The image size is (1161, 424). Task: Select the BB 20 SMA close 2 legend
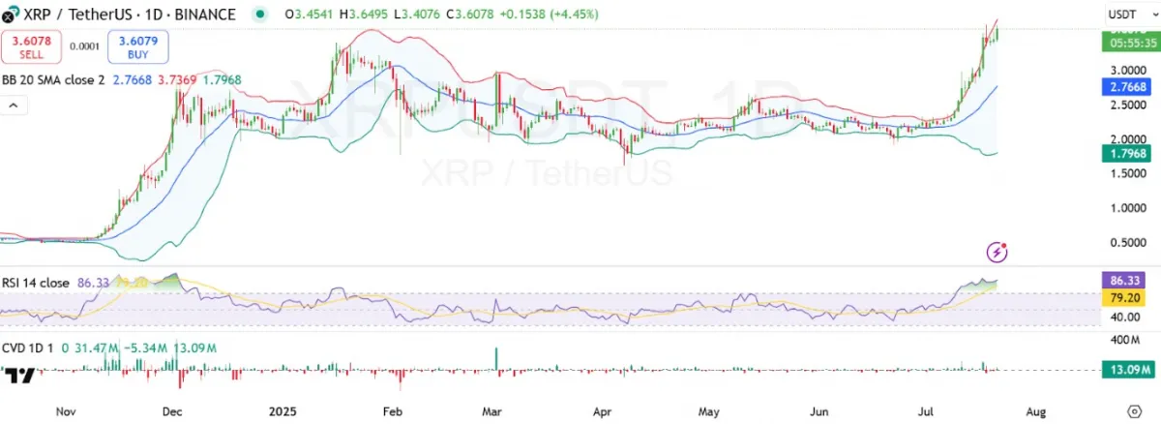click(x=53, y=80)
